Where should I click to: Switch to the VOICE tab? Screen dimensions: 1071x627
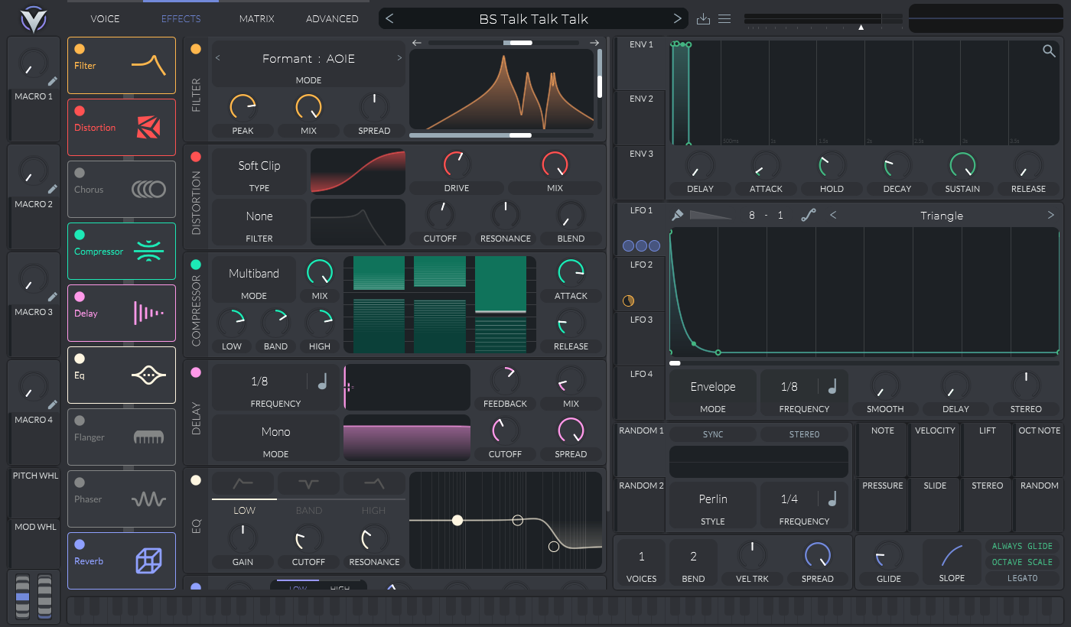click(x=105, y=18)
